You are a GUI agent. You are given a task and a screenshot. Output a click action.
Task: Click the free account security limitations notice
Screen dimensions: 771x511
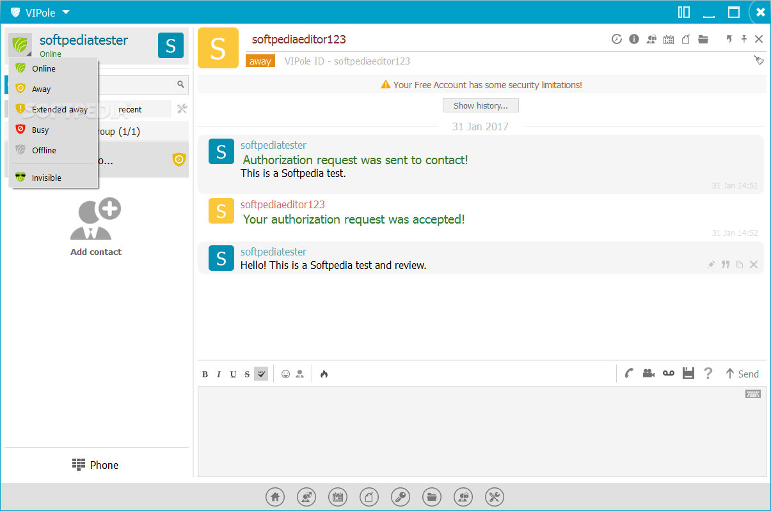[482, 84]
